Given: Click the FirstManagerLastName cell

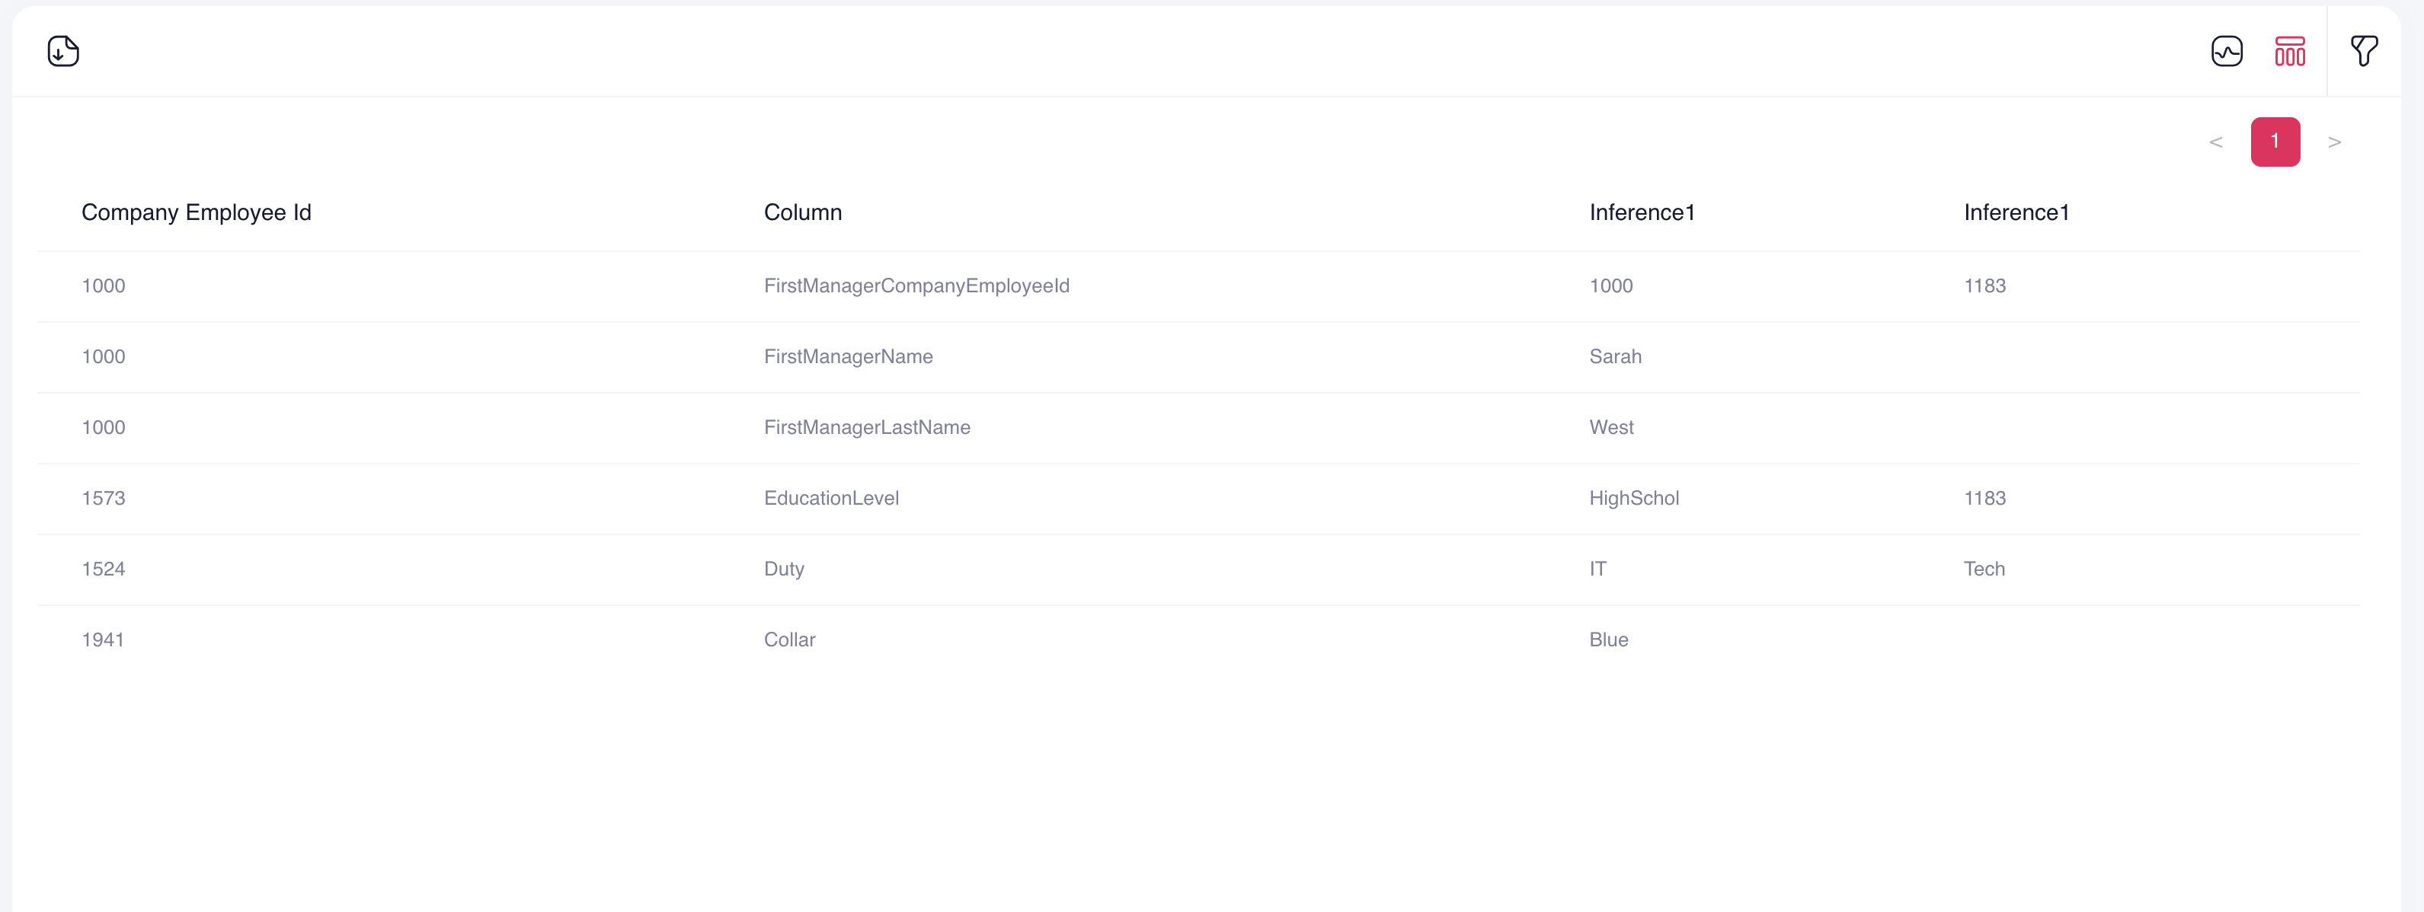Looking at the screenshot, I should [865, 428].
